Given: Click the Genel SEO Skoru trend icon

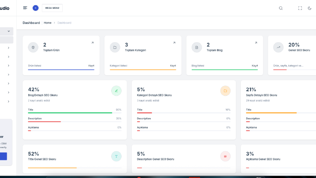Looking at the screenshot, I should 278,47.
